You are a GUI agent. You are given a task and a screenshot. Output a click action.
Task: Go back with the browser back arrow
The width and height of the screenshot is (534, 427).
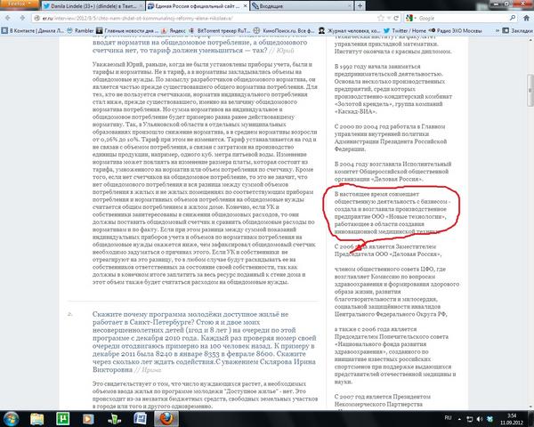coord(7,18)
